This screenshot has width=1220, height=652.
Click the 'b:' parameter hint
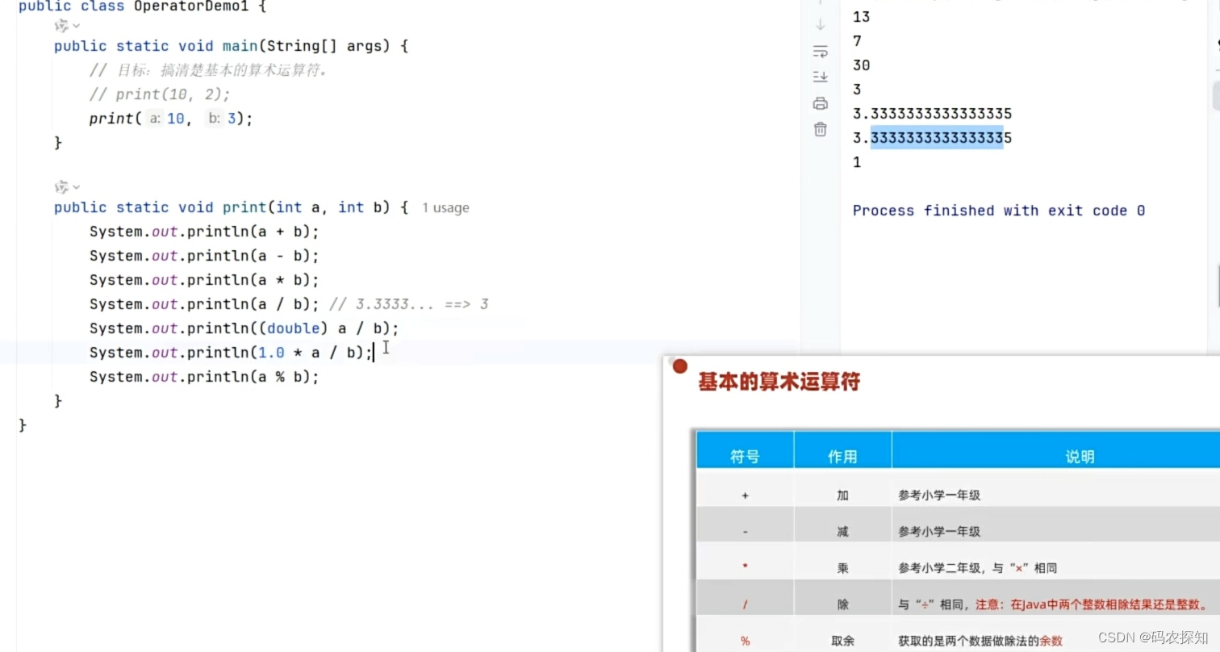click(215, 119)
